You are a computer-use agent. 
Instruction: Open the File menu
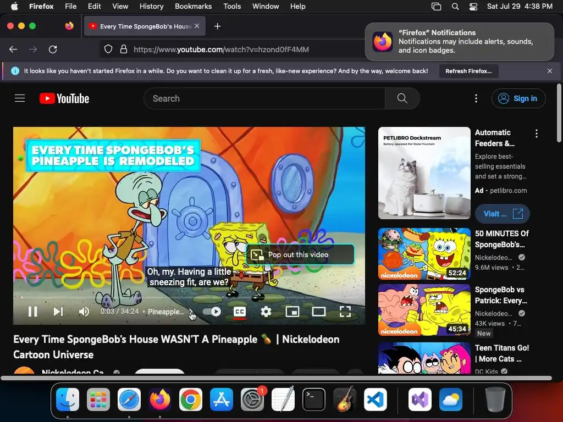tap(71, 7)
